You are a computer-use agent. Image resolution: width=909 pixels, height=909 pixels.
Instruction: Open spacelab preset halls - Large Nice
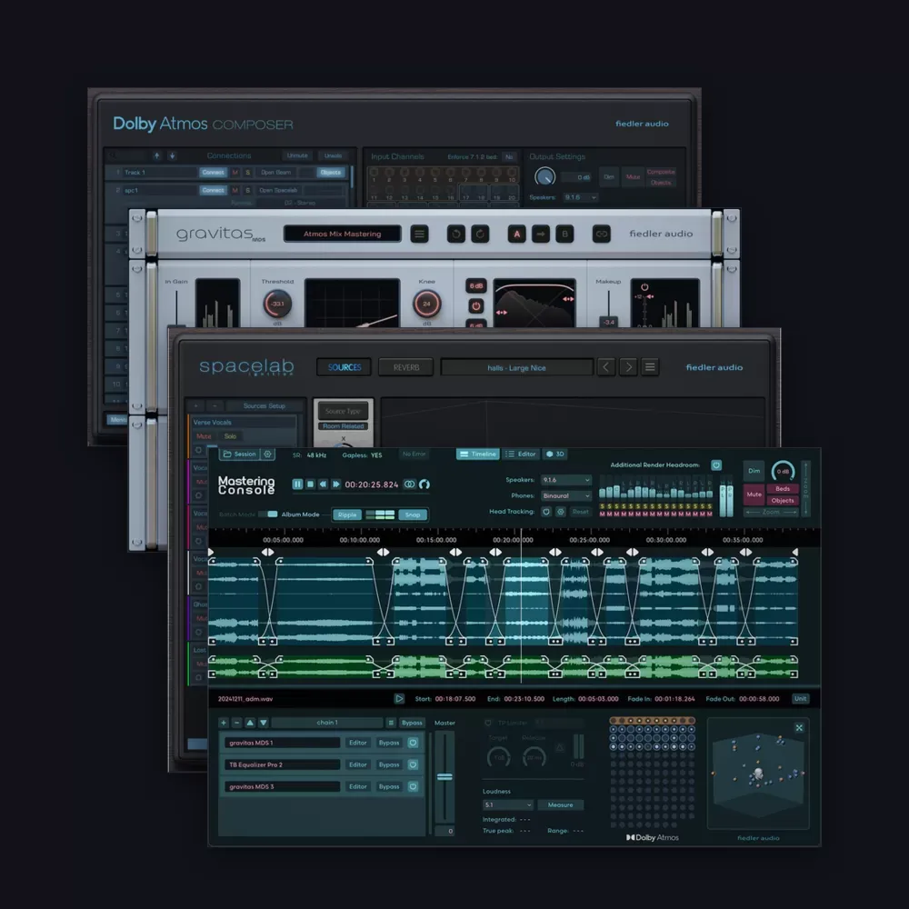pos(516,367)
